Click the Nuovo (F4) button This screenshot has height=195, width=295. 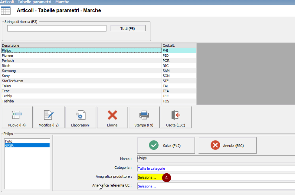[17, 118]
